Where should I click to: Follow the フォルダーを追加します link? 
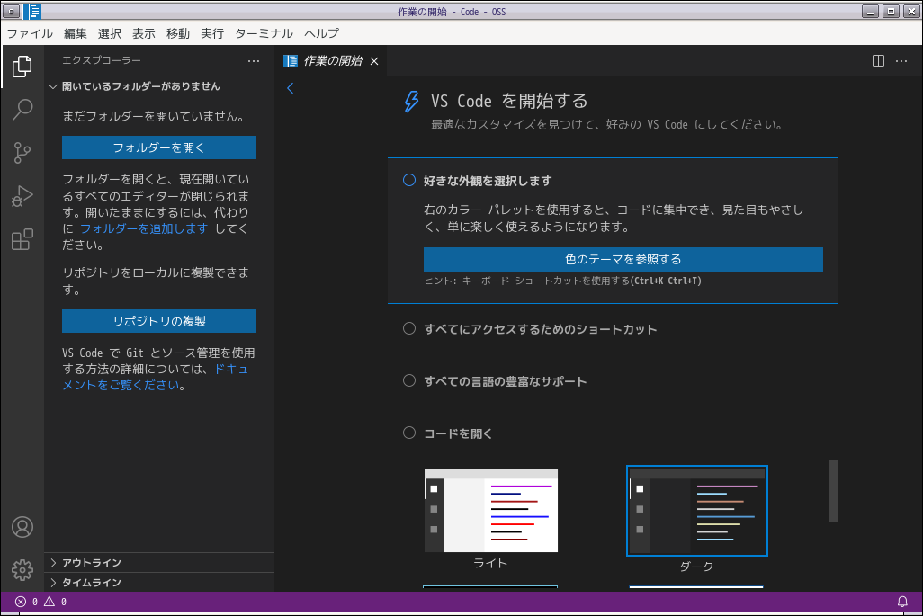pyautogui.click(x=144, y=228)
